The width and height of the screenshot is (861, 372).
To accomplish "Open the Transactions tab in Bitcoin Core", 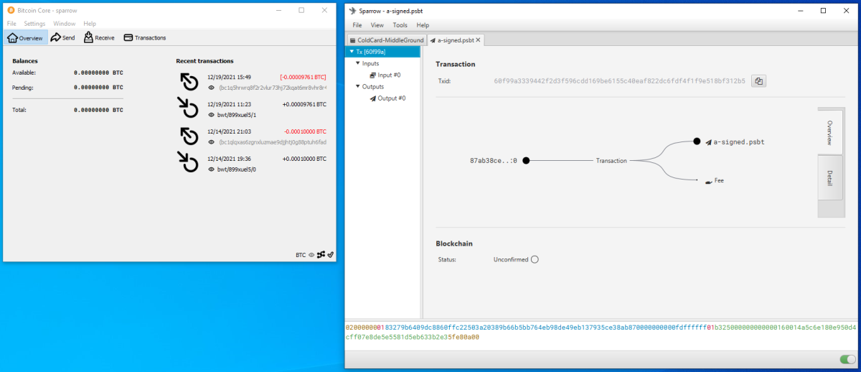I will coord(145,37).
